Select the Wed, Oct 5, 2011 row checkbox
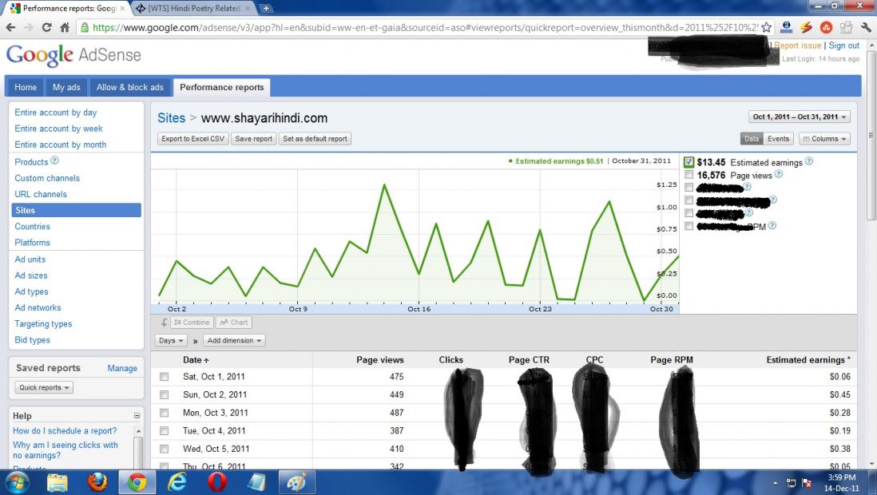877x495 pixels. click(x=164, y=449)
